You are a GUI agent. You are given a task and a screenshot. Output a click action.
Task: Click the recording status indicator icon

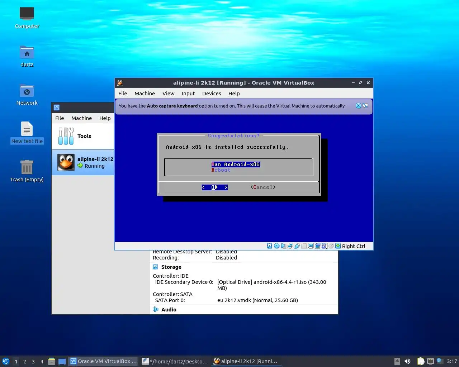[x=317, y=246]
